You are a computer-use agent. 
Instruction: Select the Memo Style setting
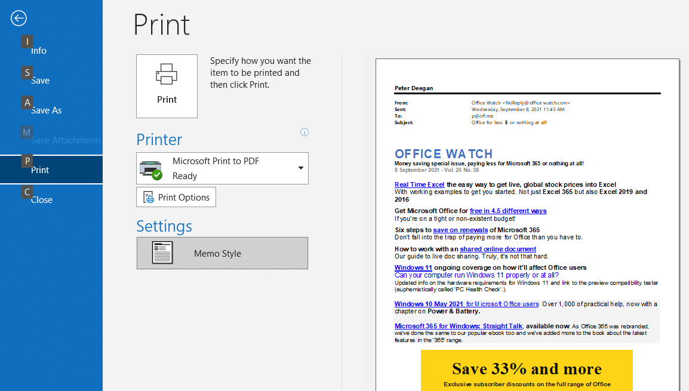tap(222, 253)
